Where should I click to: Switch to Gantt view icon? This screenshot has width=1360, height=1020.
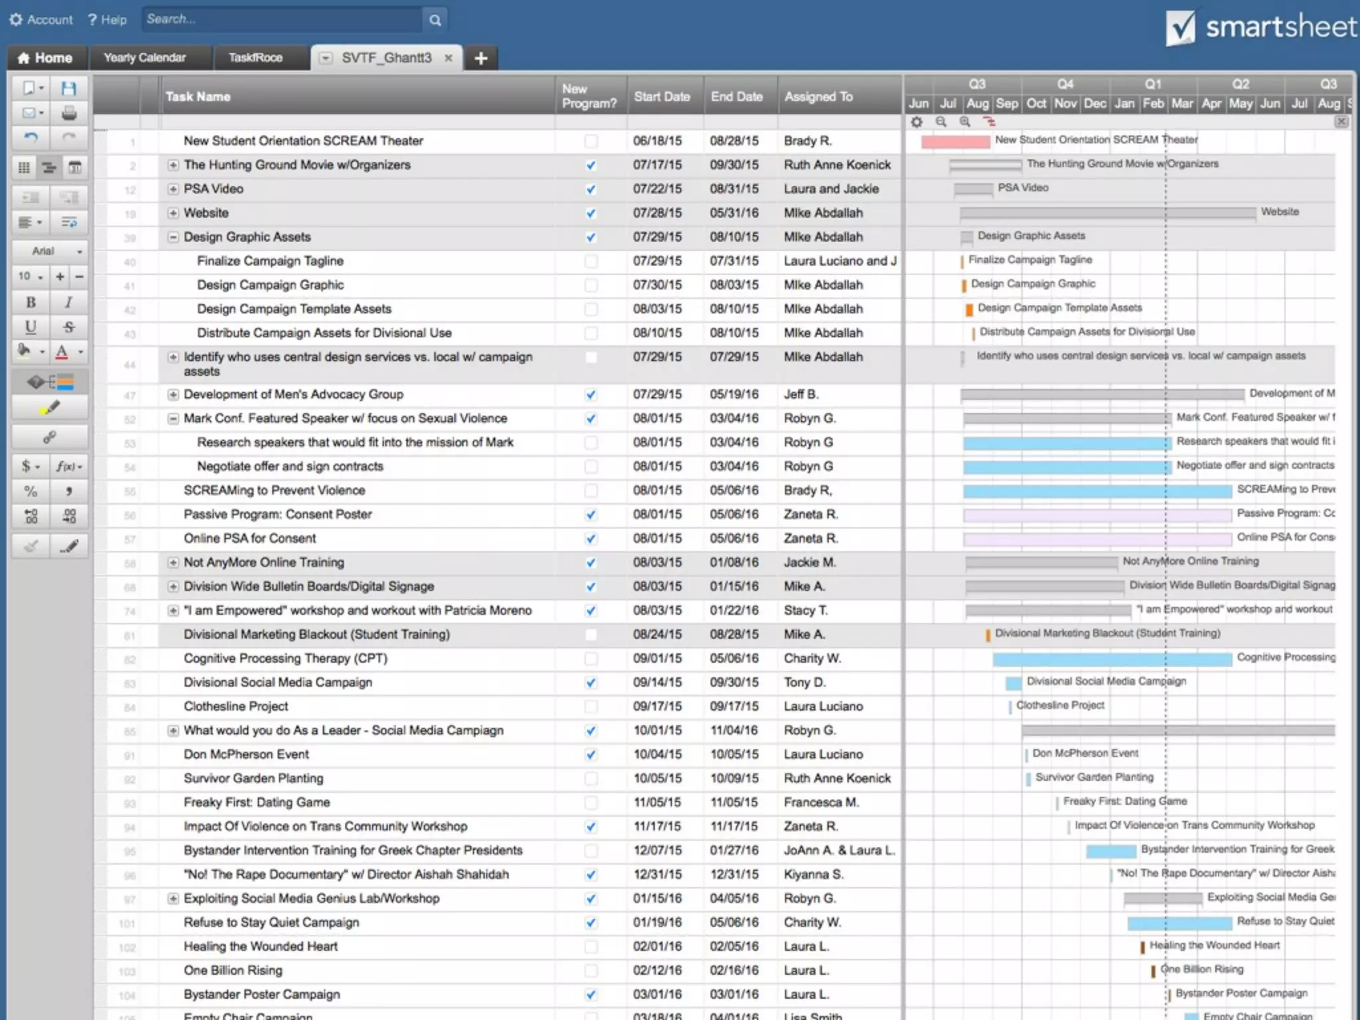(x=49, y=167)
